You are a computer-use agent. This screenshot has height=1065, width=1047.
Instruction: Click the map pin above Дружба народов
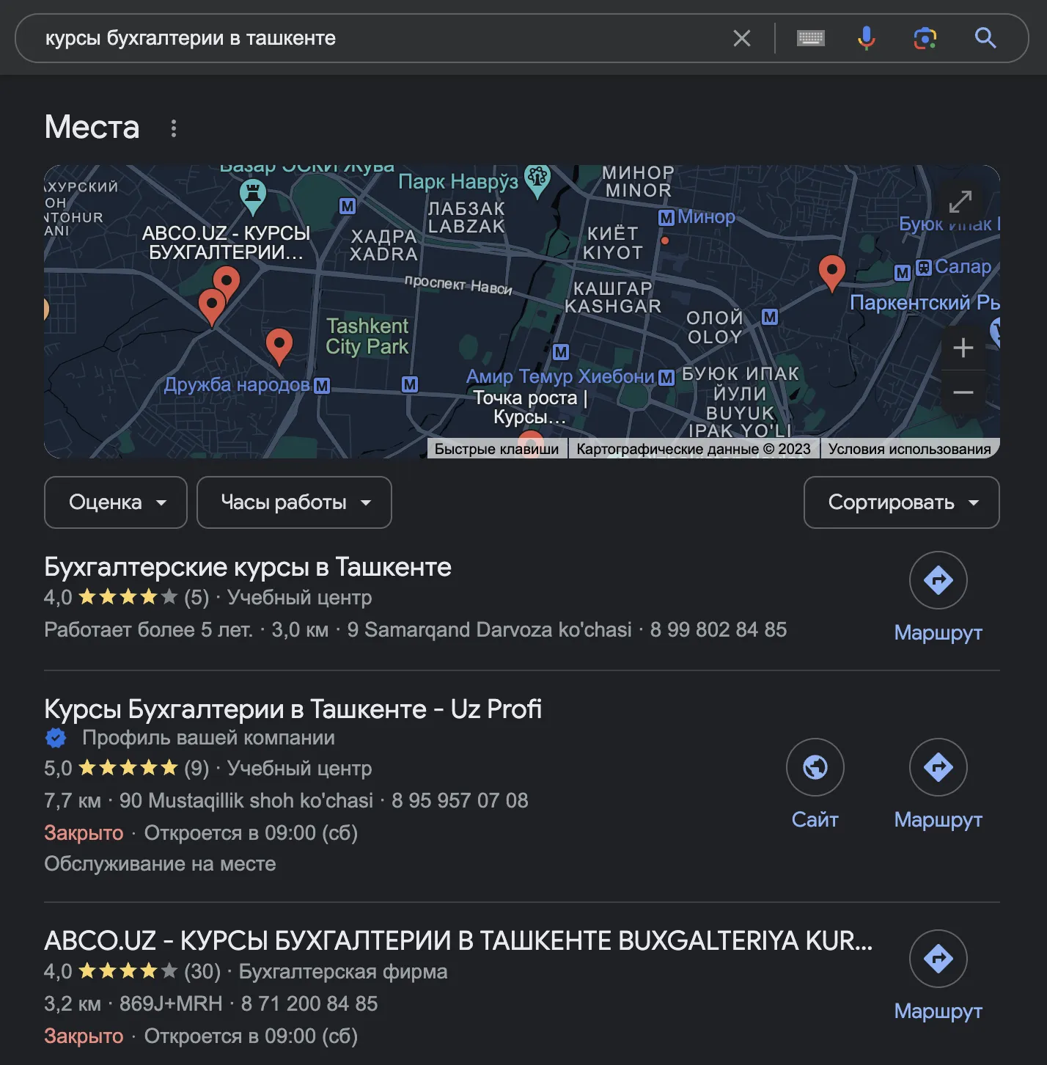279,346
